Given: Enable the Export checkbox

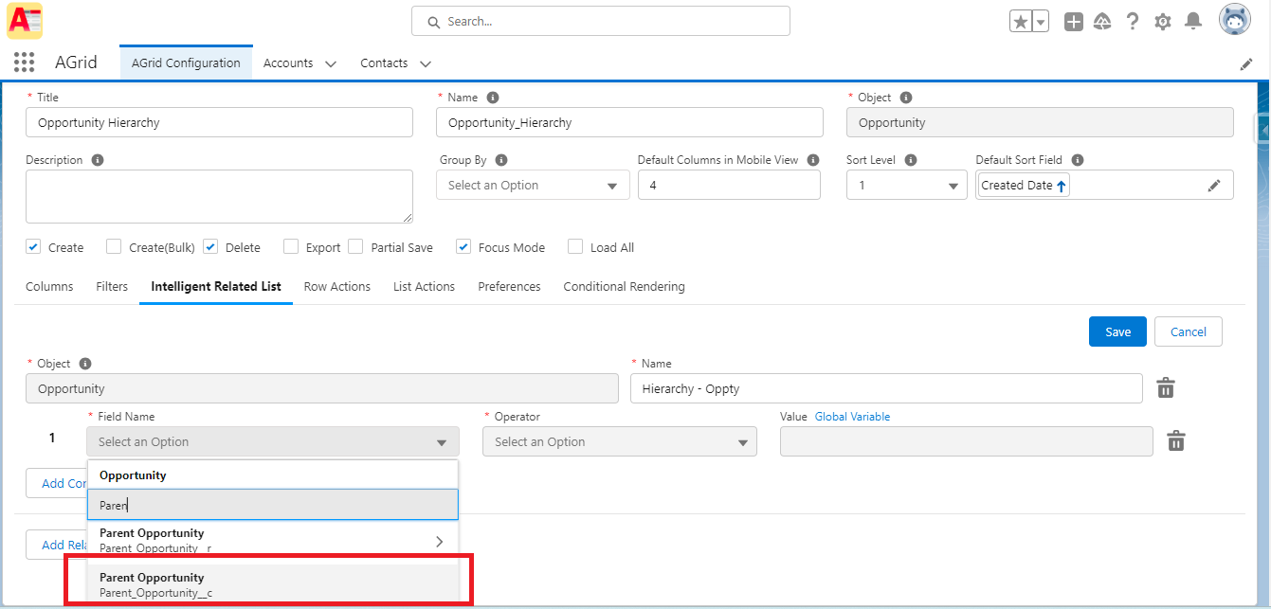Looking at the screenshot, I should pos(291,247).
